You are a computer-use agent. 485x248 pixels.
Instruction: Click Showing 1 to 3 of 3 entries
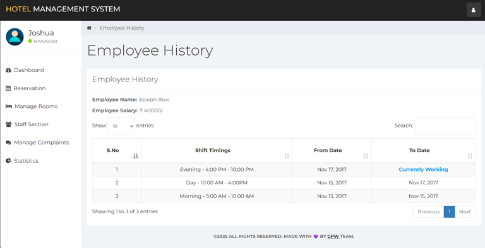[x=125, y=211]
